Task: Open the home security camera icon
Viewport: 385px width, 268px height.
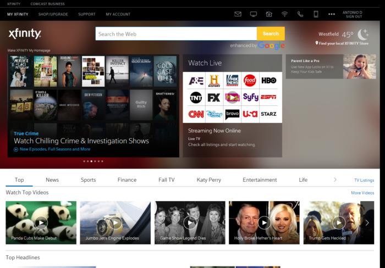Action: point(269,14)
